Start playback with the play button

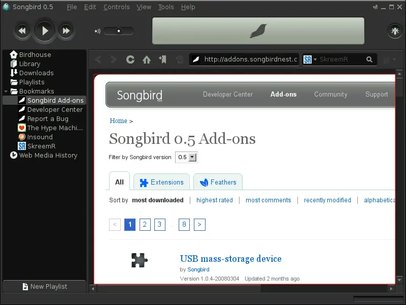click(44, 30)
